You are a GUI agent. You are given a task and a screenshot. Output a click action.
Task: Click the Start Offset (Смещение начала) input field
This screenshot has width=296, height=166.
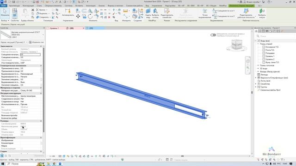tap(30, 54)
